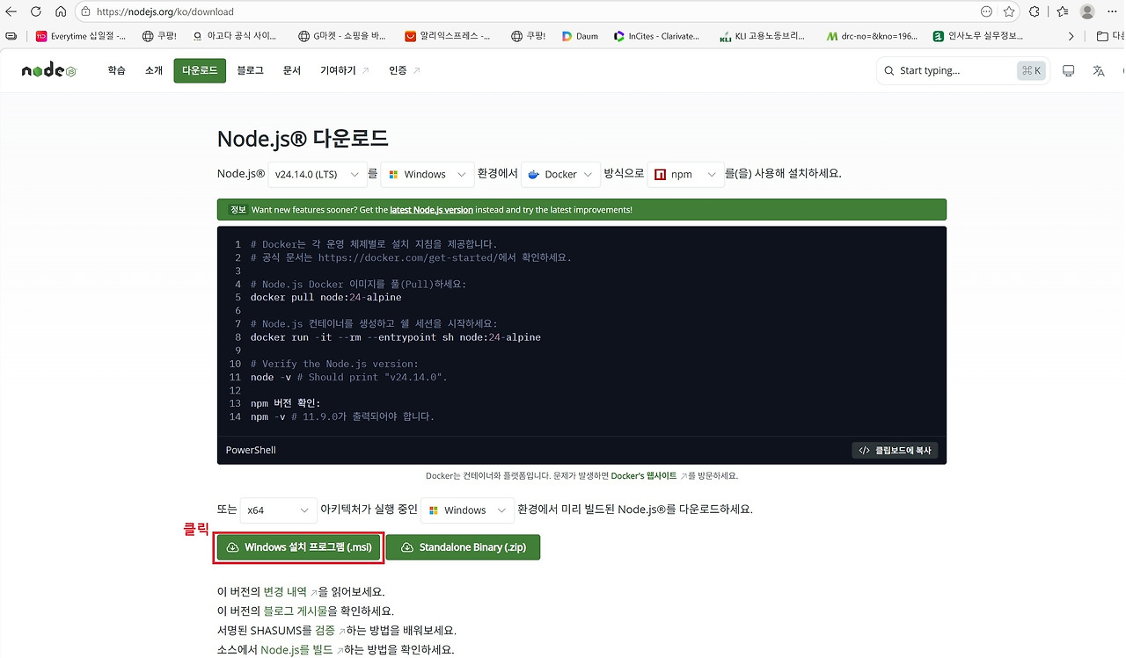Open the KLI 고용노동브리프 bookmark
Screen dimensions: 1126x658
(762, 36)
